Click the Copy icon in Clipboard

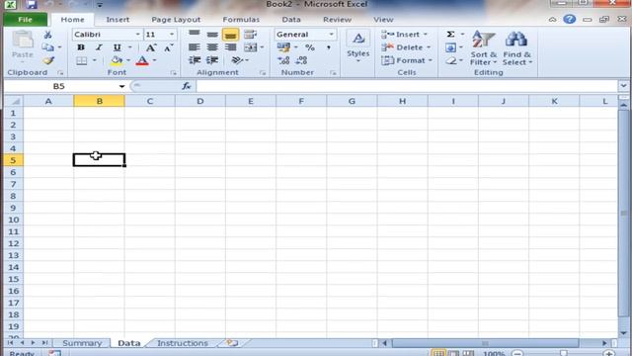pos(48,47)
